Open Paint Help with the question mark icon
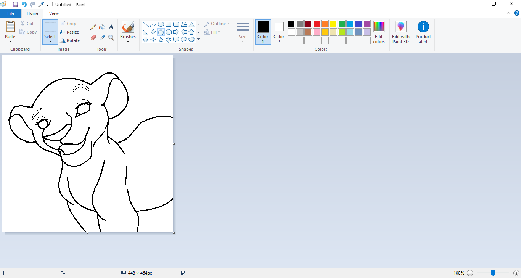The height and width of the screenshot is (278, 521). 517,13
